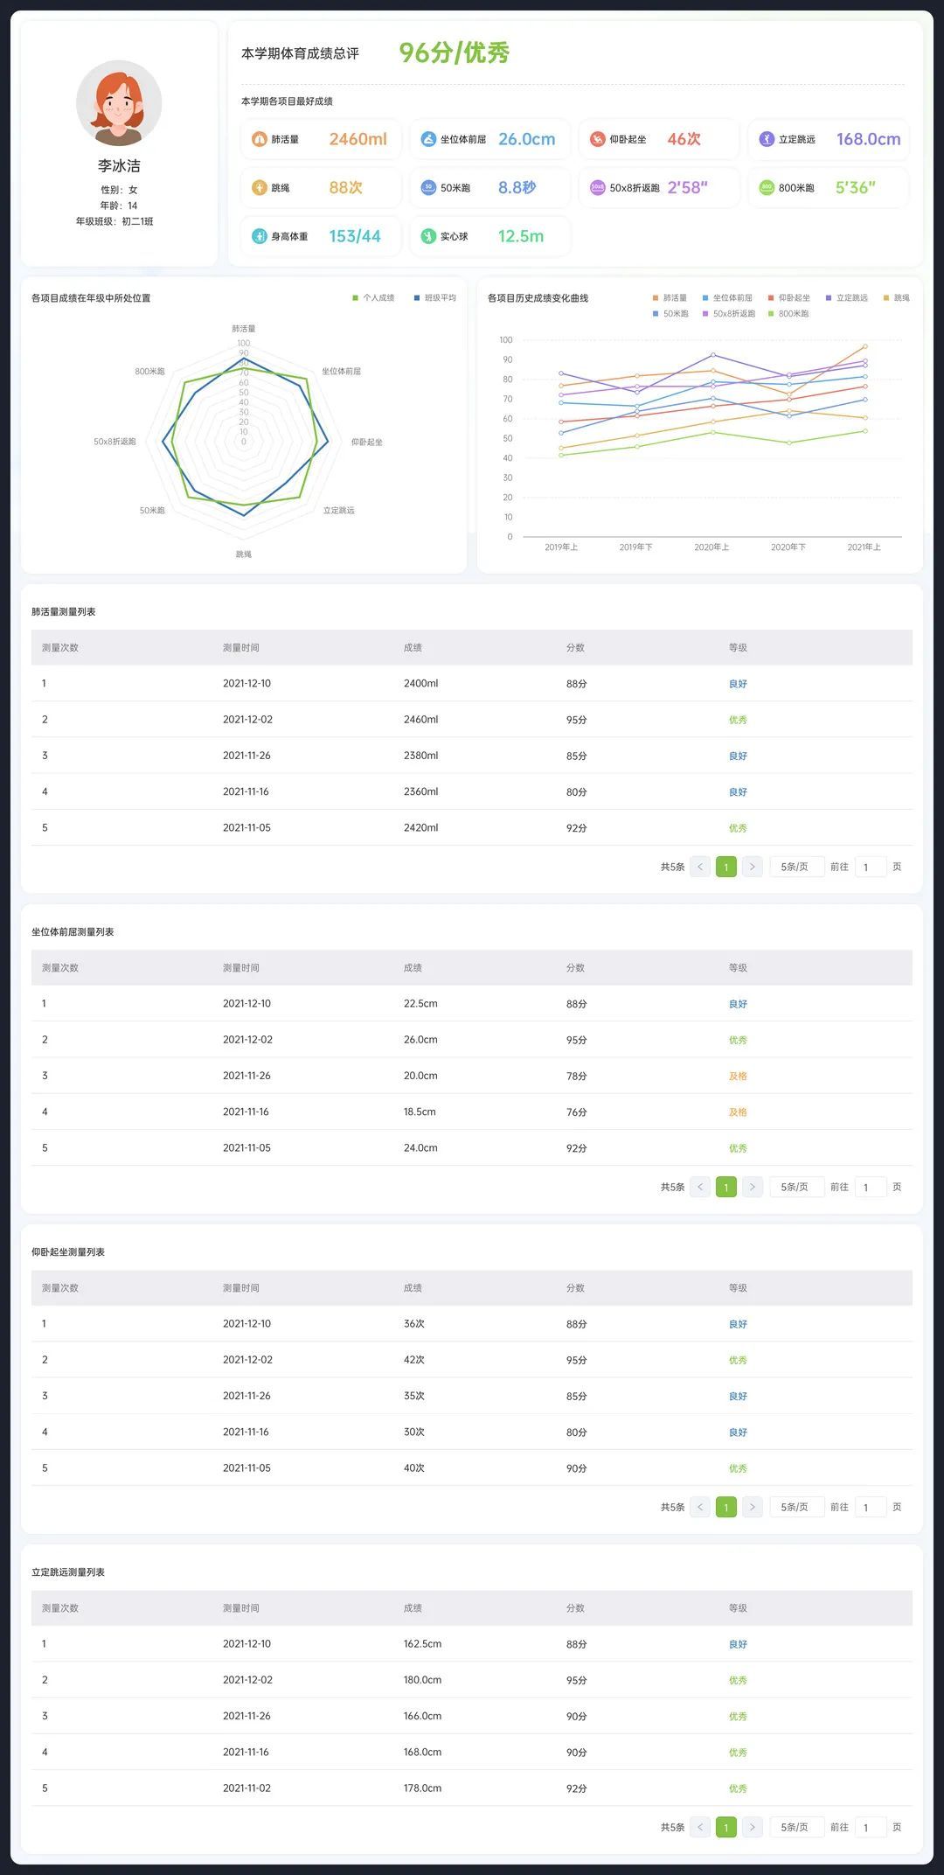Open 5条/页 dropdown in 立定跳远测量列表
The image size is (944, 1875).
795,1827
